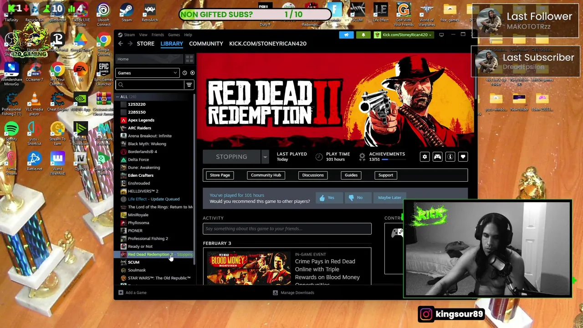Screen dimensions: 583x328
Task: Click Add a Game
Action: pos(132,293)
